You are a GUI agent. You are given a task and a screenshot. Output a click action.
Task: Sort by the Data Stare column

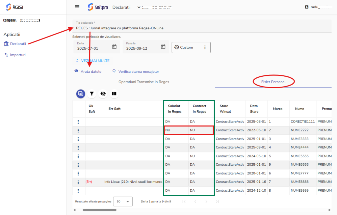click(254, 109)
